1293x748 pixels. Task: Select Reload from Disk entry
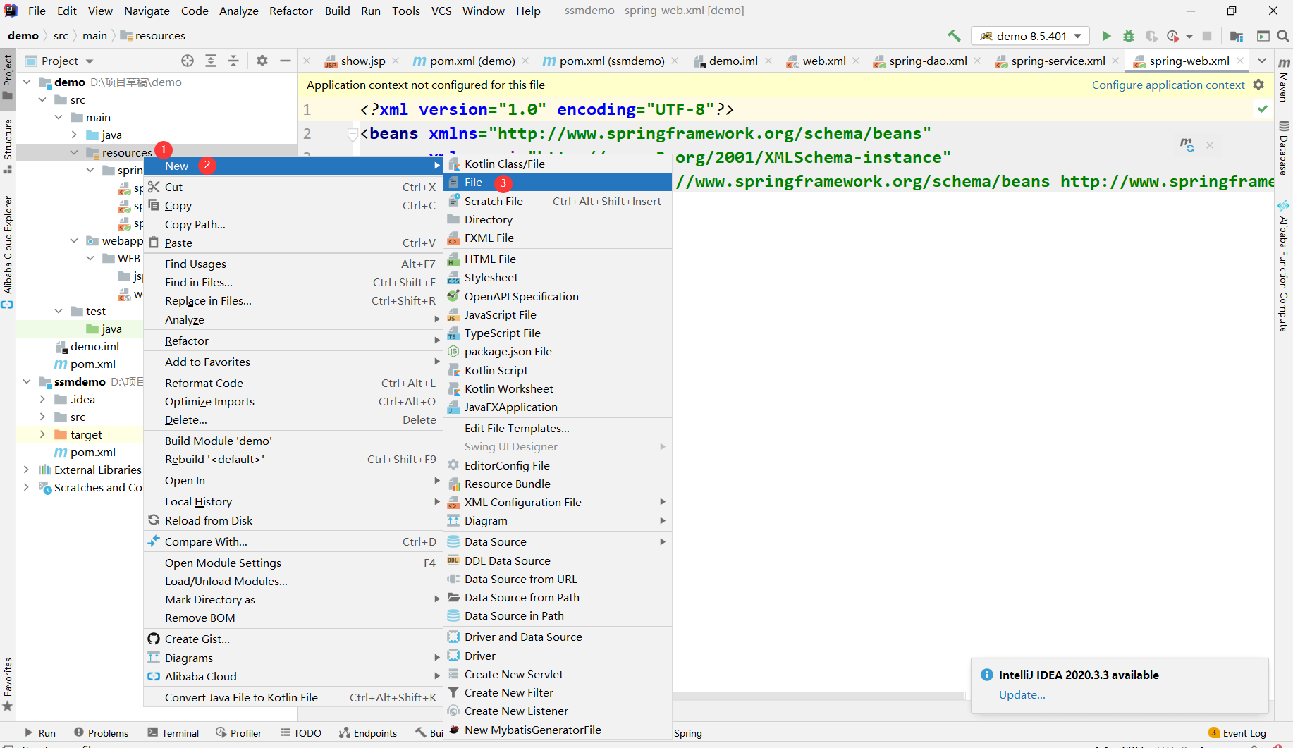293,520
